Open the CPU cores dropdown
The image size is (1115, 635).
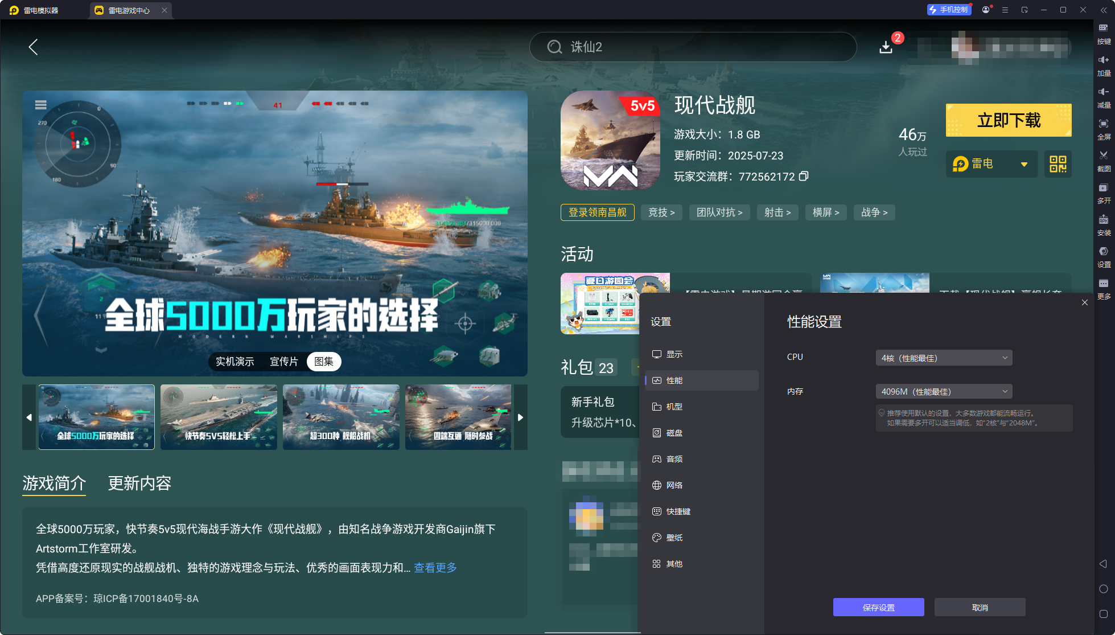coord(944,358)
